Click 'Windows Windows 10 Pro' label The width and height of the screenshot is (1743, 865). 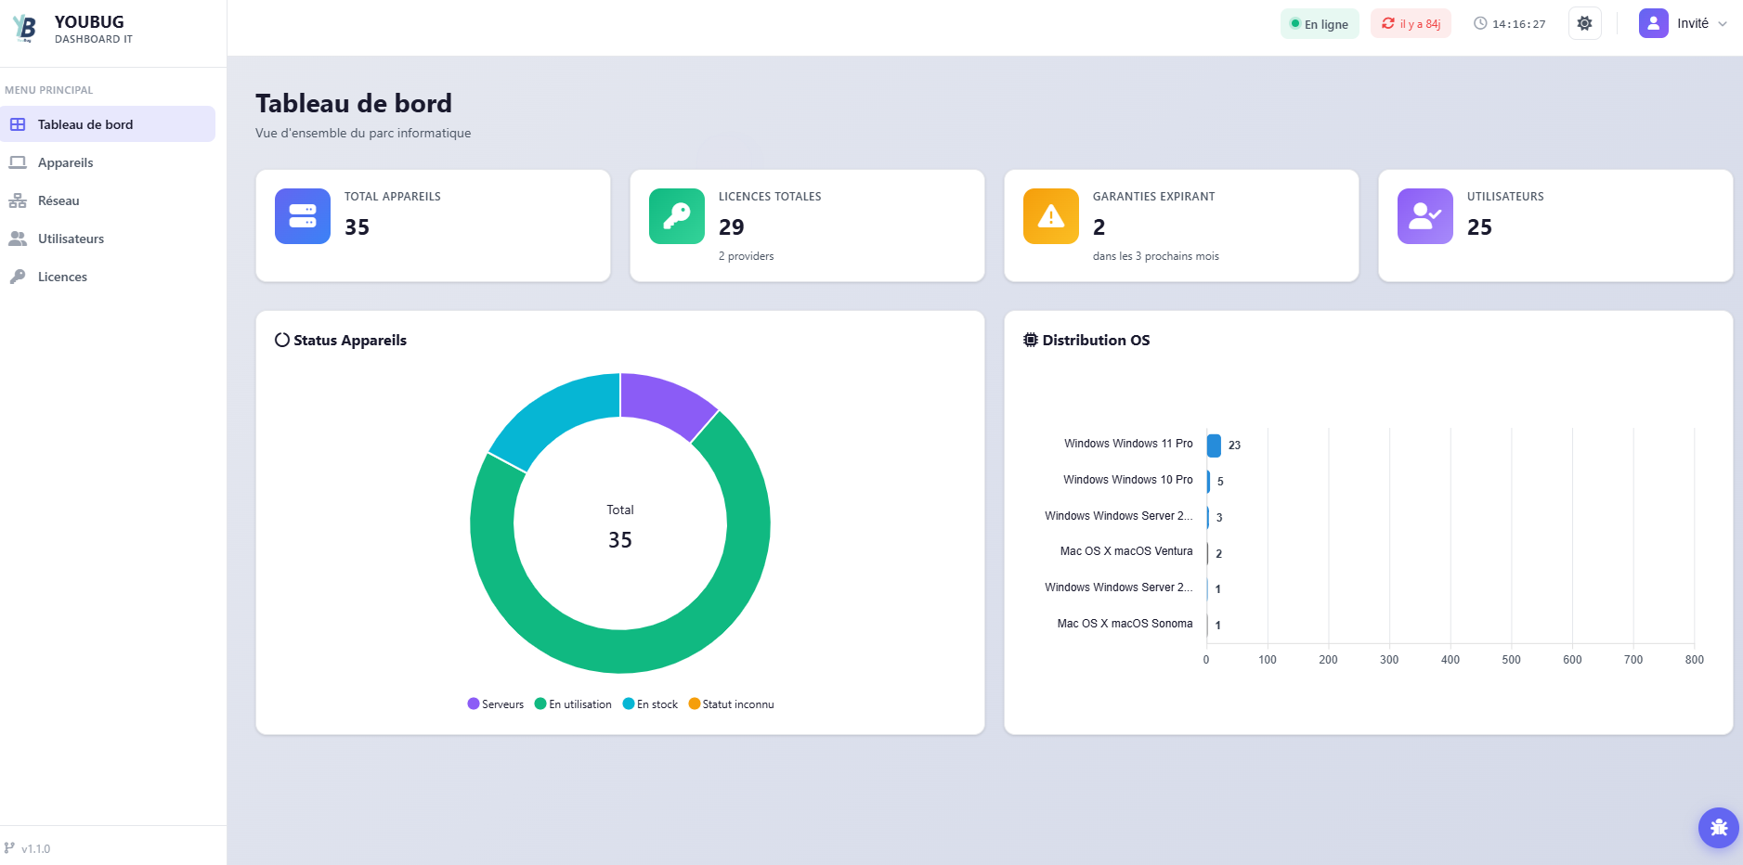coord(1128,480)
